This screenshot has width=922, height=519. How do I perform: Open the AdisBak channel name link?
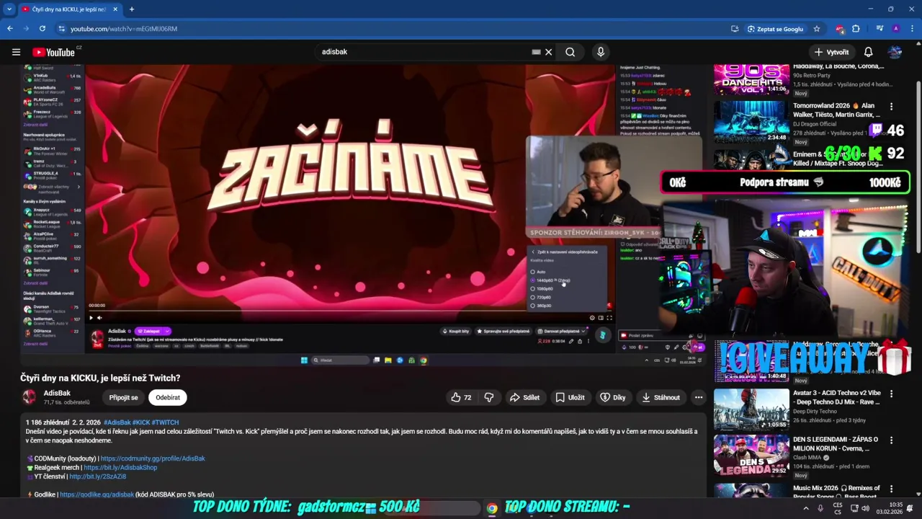click(x=57, y=394)
